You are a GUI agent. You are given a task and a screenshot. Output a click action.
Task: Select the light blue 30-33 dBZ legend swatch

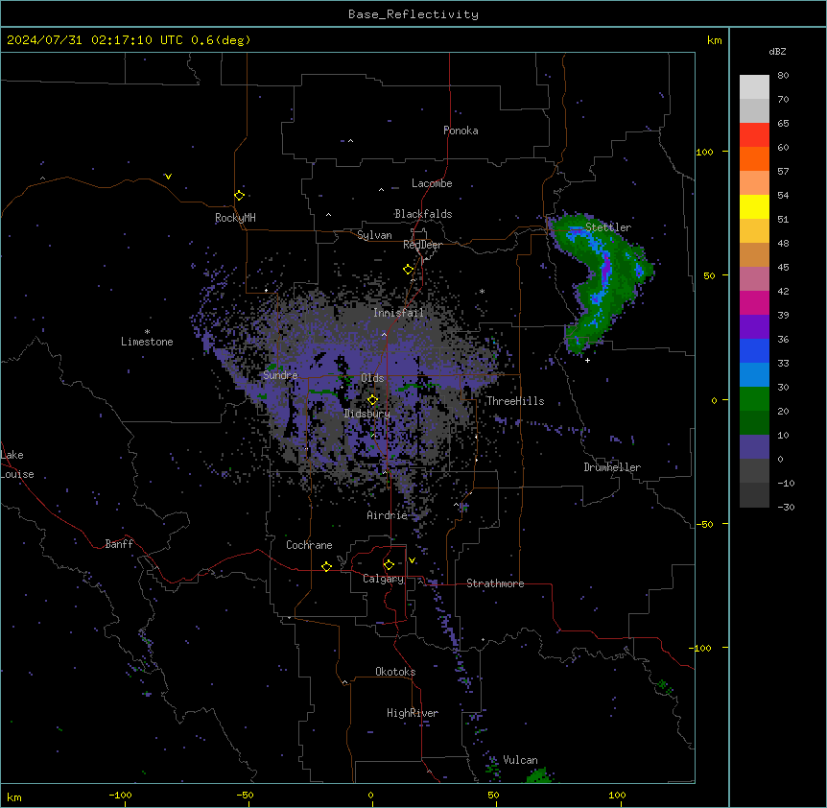(754, 374)
